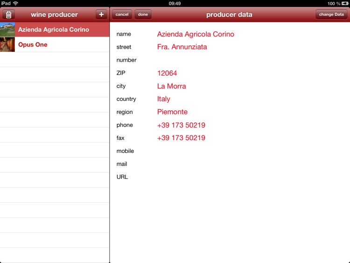Open the change Data button
This screenshot has height=263, width=350.
[331, 14]
